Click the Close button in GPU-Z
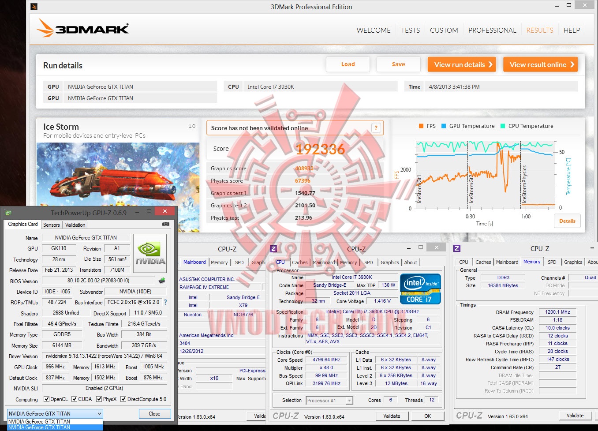This screenshot has width=598, height=431. tap(154, 414)
